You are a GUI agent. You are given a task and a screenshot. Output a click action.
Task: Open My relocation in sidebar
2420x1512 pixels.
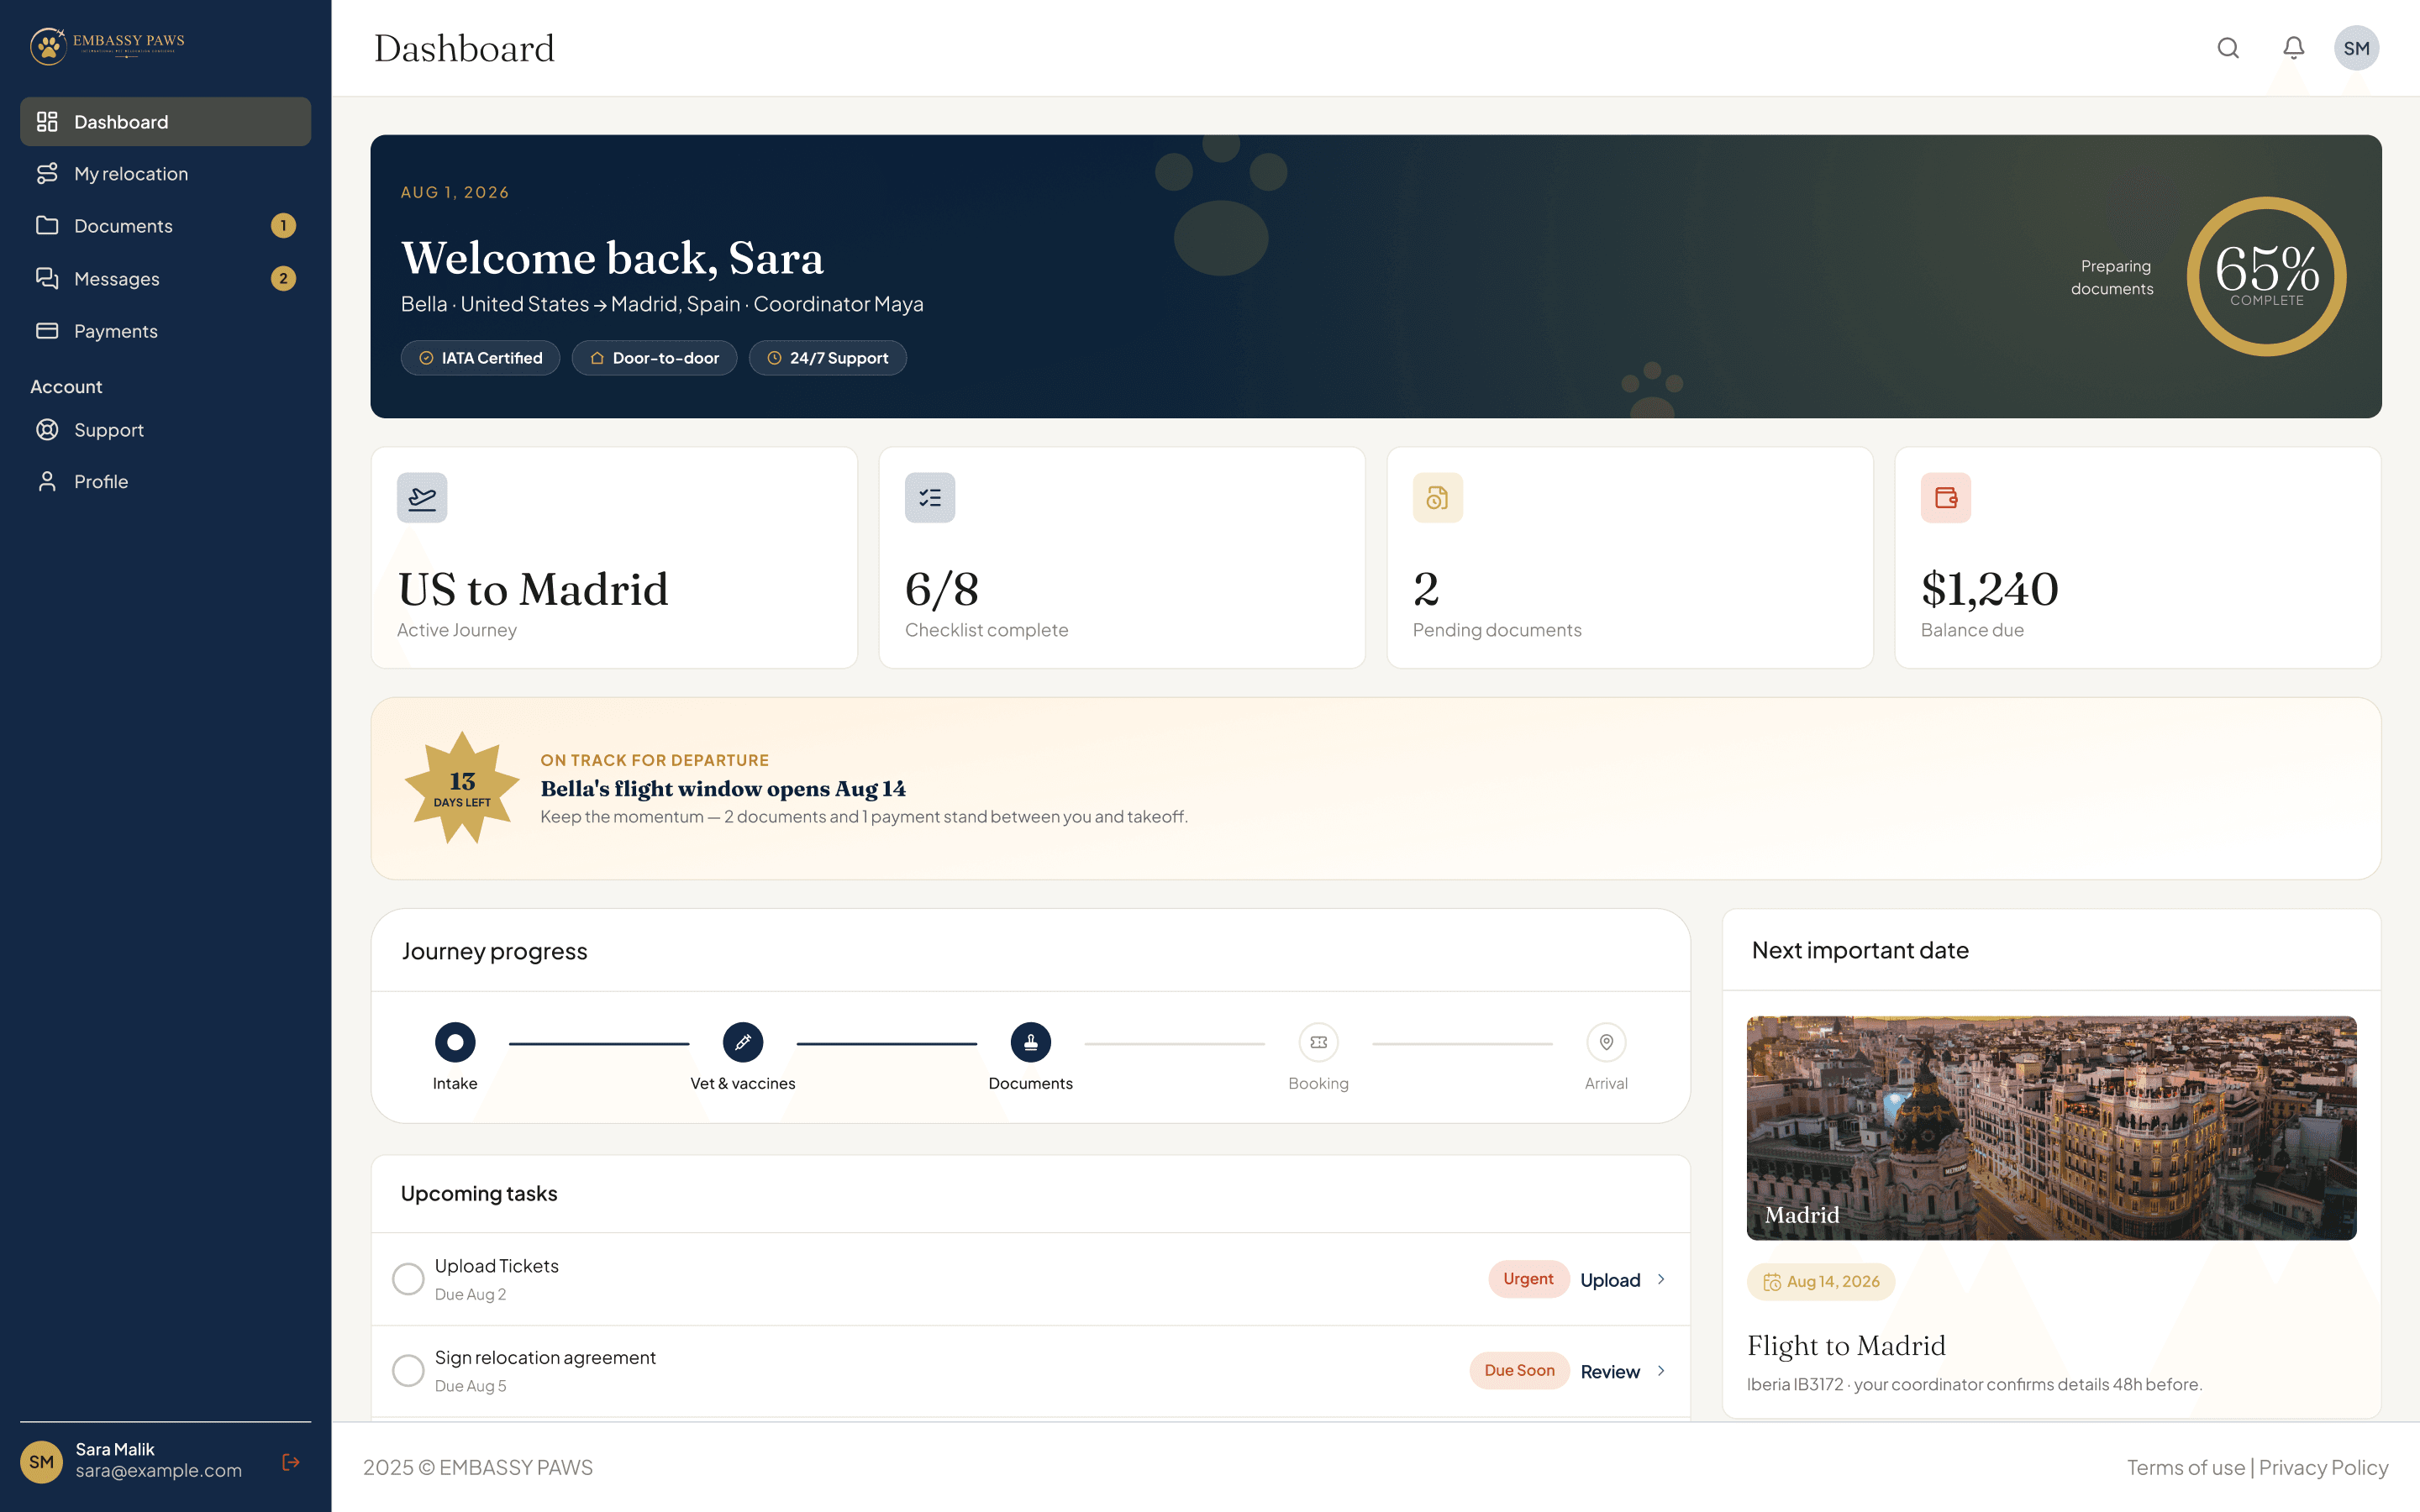coord(165,174)
